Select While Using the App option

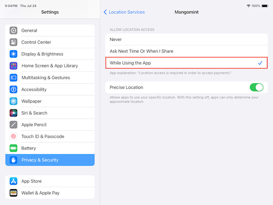186,63
